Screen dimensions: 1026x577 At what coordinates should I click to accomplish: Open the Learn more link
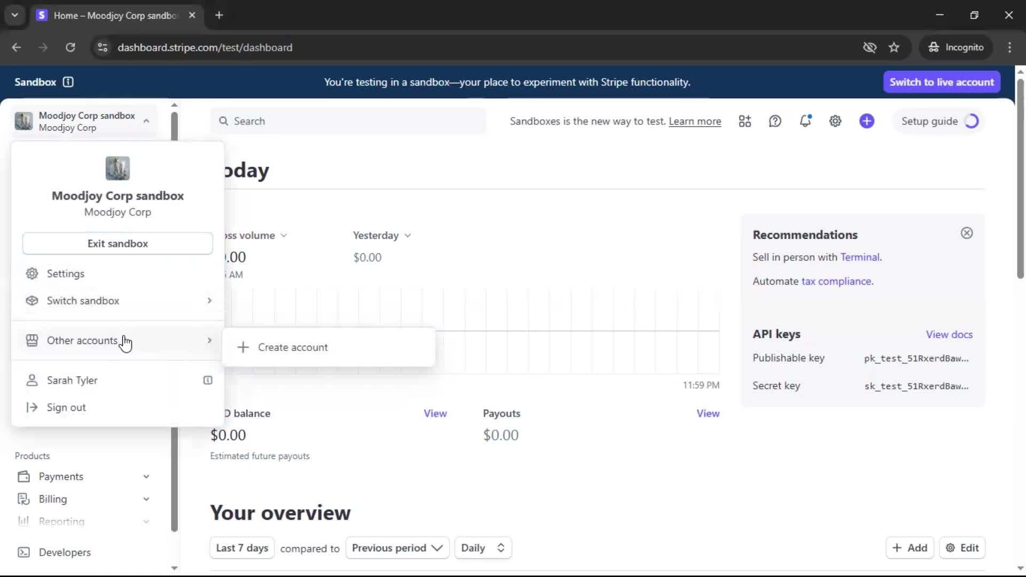(x=695, y=121)
